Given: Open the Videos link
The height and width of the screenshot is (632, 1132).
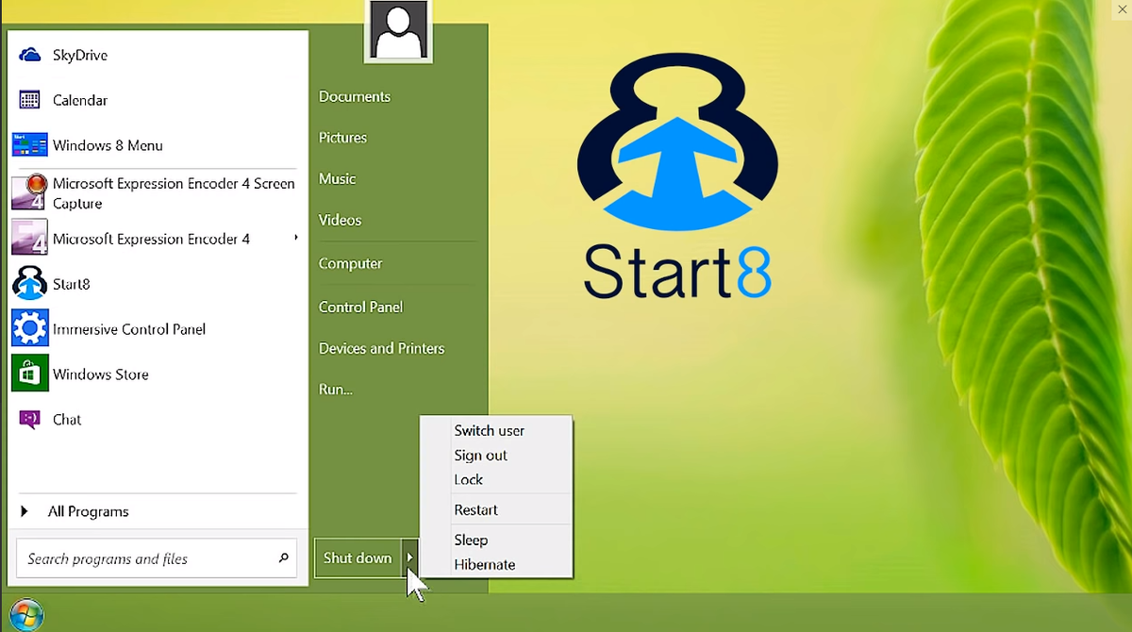Looking at the screenshot, I should coord(340,220).
